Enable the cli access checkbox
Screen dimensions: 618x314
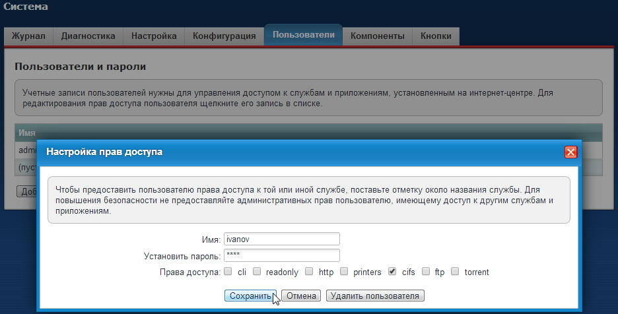pyautogui.click(x=228, y=271)
